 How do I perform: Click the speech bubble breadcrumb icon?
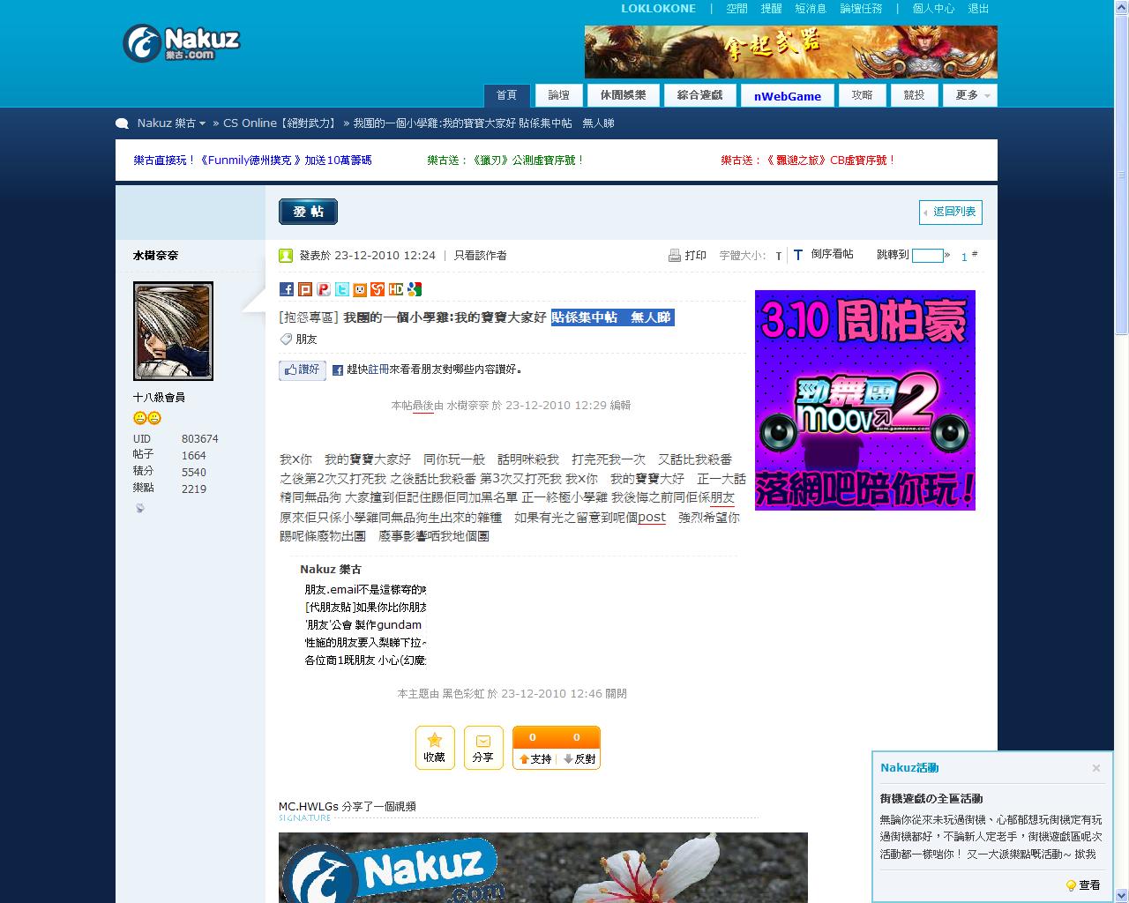tap(123, 123)
